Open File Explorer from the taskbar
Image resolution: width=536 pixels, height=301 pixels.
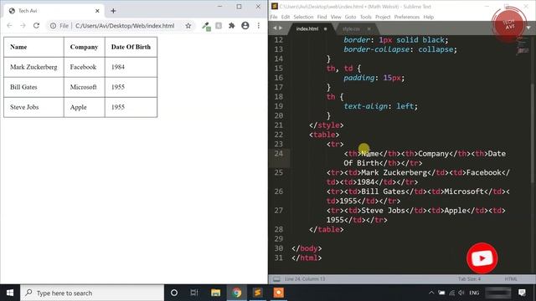point(215,293)
